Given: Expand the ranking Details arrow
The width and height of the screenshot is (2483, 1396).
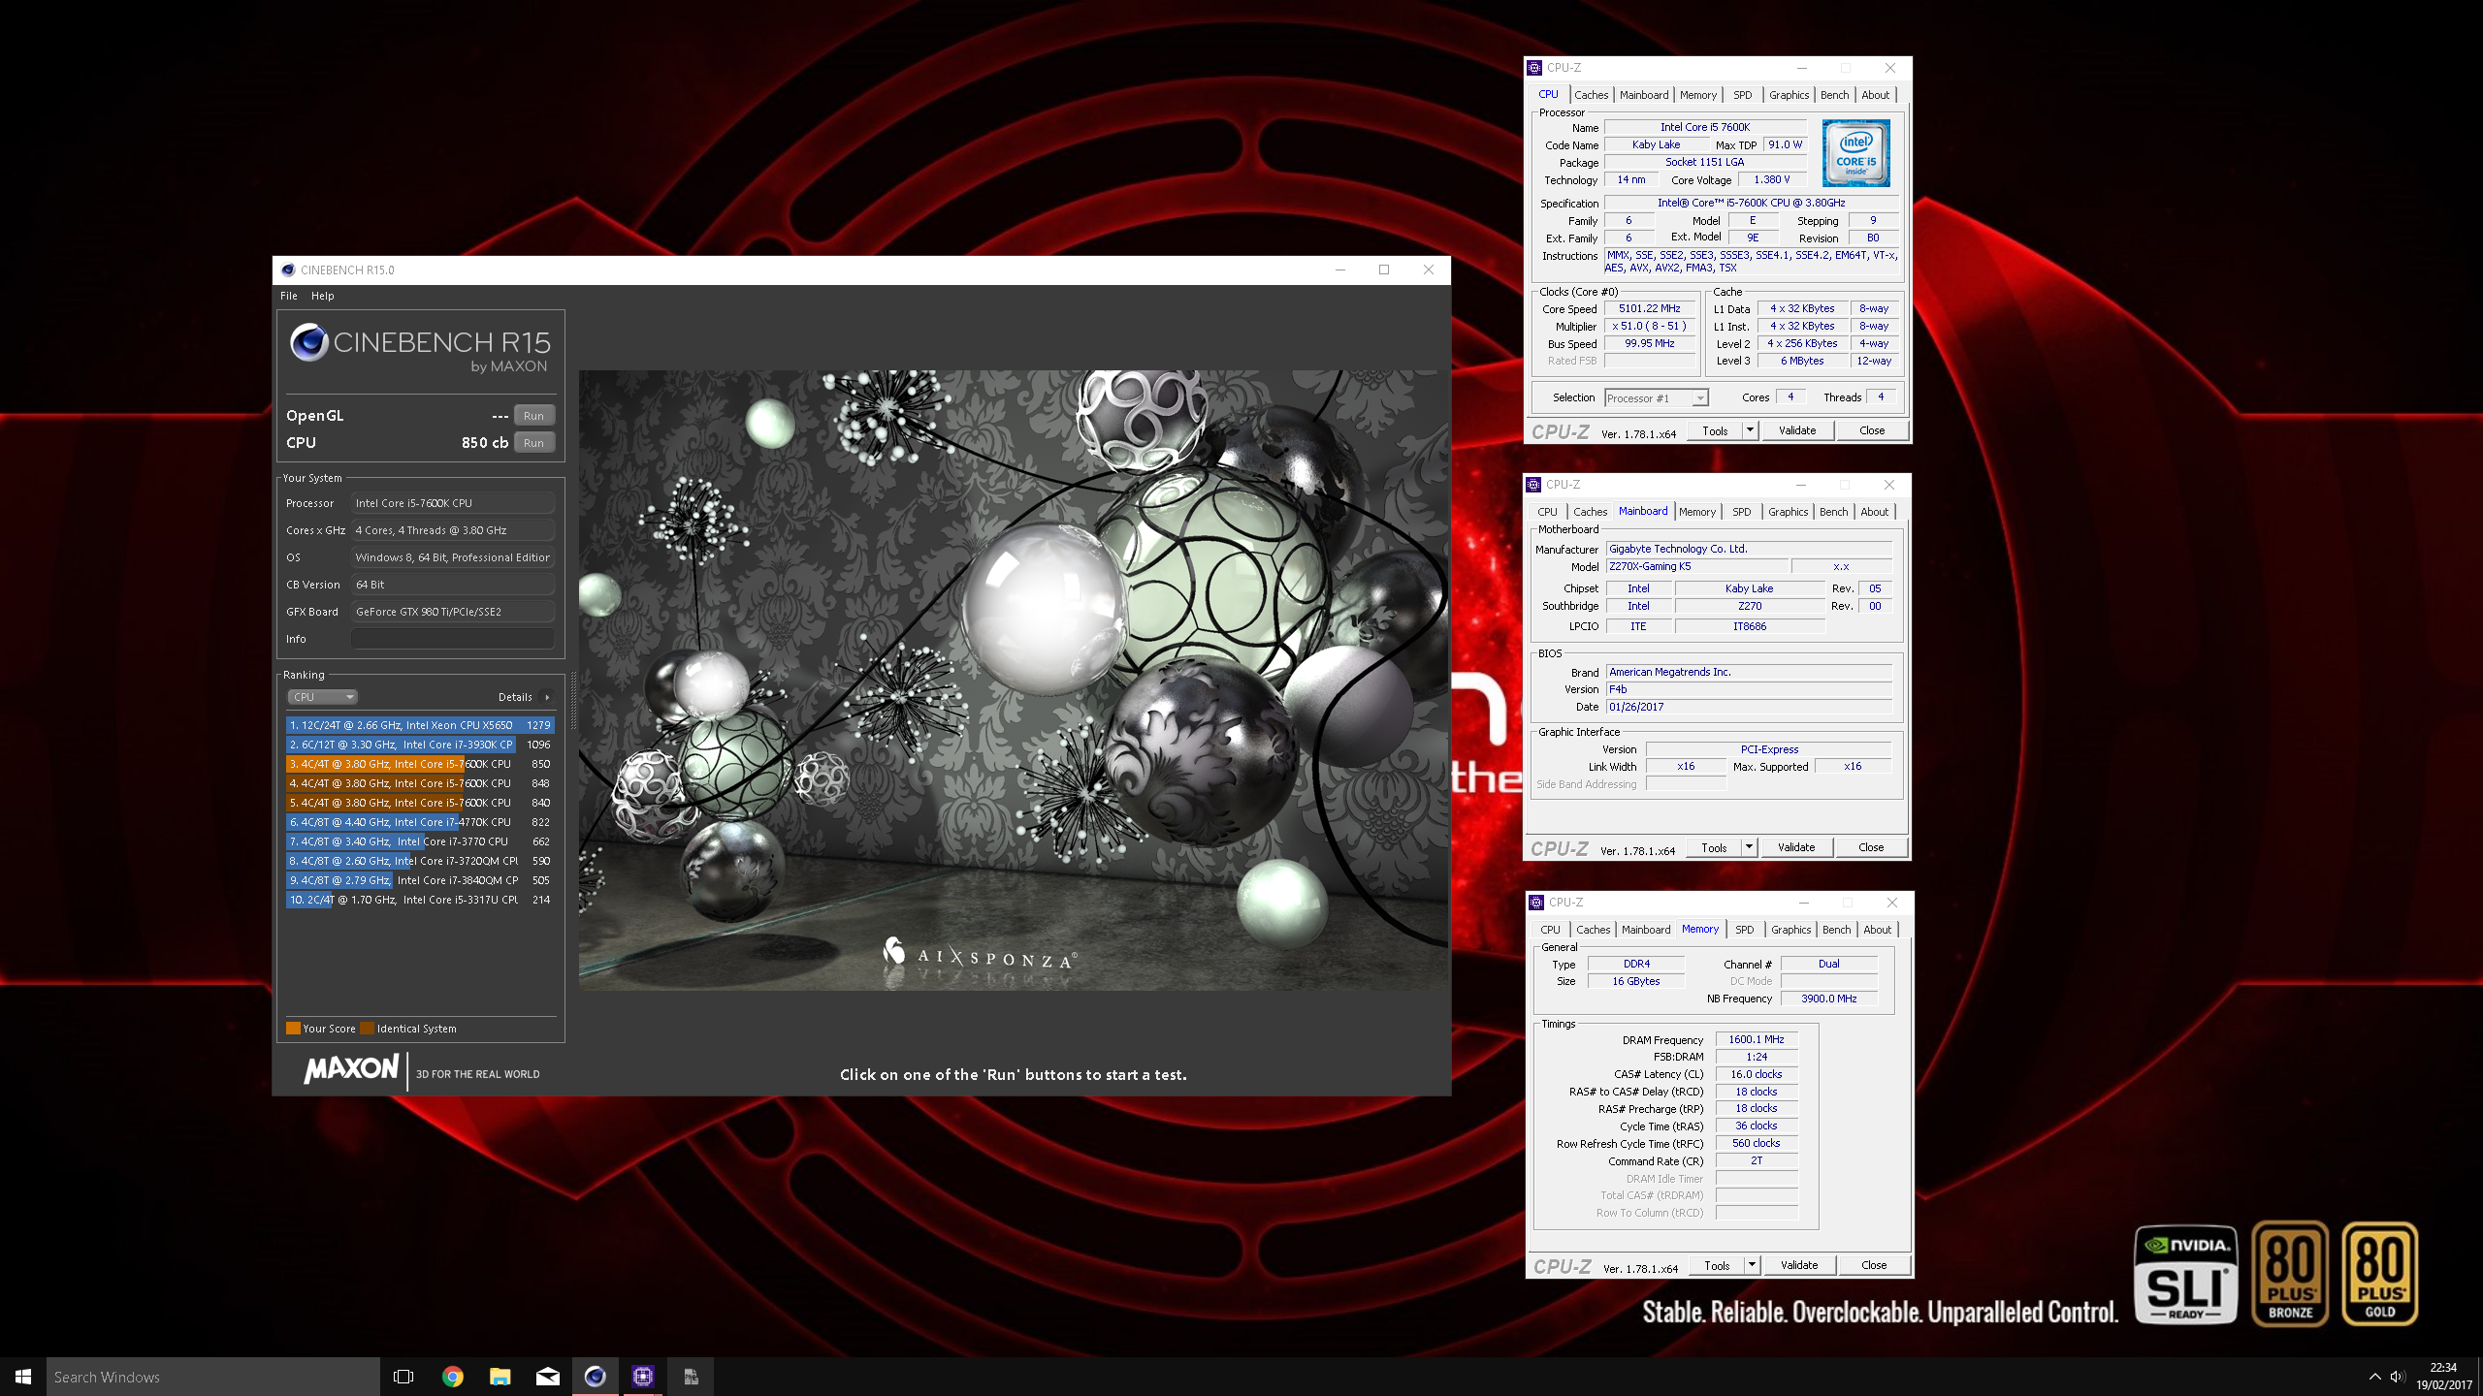Looking at the screenshot, I should tap(547, 697).
